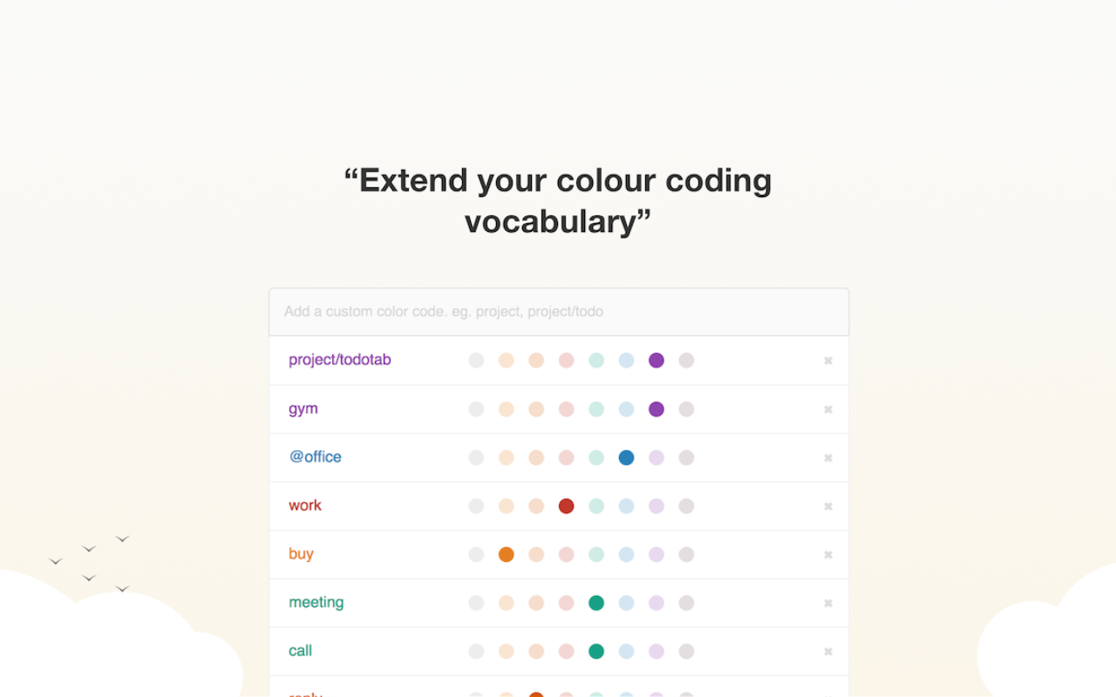1116x697 pixels.
Task: Delete the work color code entry
Action: pos(828,506)
